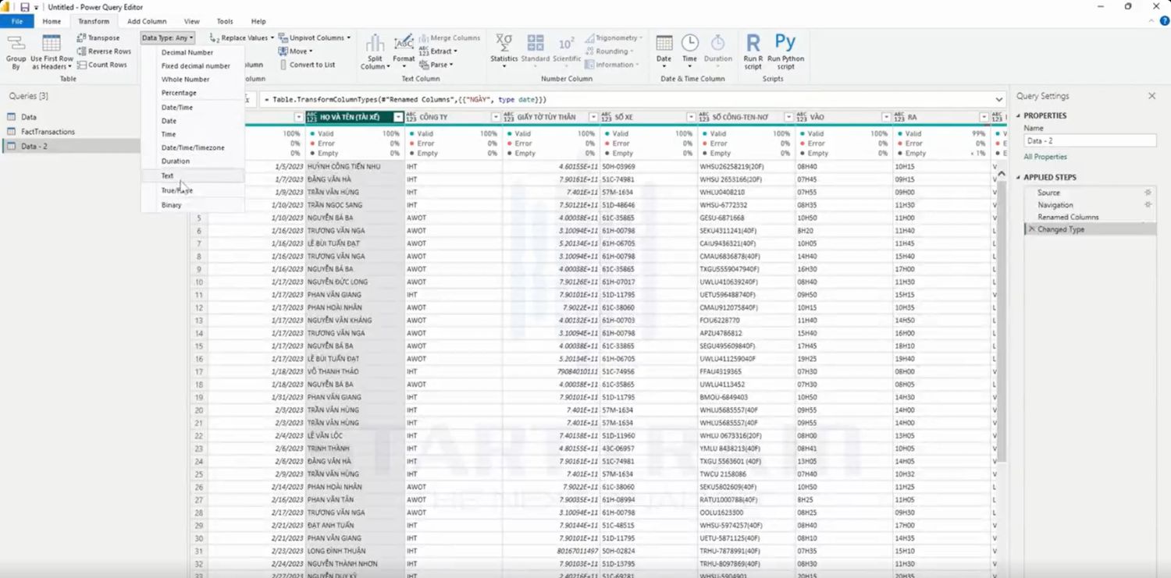Image resolution: width=1171 pixels, height=578 pixels.
Task: Click the Group By icon
Action: 16,51
